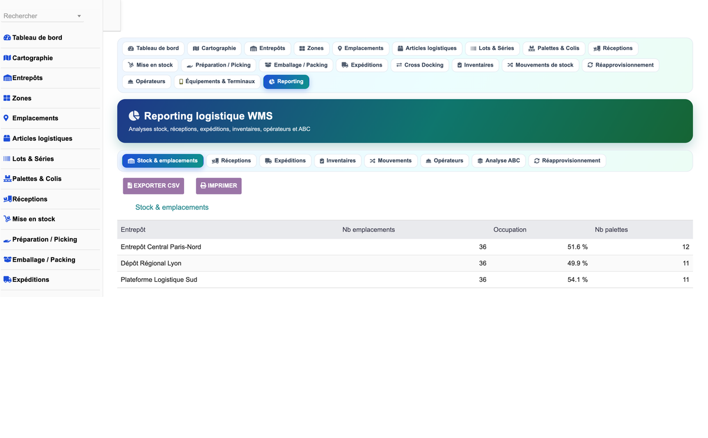Click the Inventaires clipboard icon in top nav
Screen dimensions: 708x438
pos(460,65)
